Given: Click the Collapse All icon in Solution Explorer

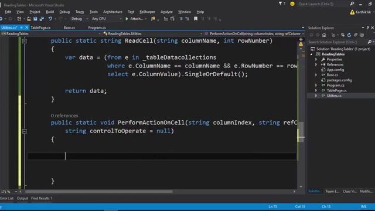Looking at the screenshot, I should (x=356, y=35).
